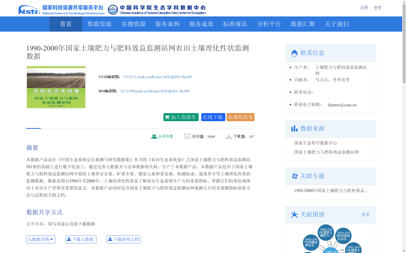This screenshot has width=406, height=253.
Task: Open the 实物资源 menu
Action: (x=133, y=24)
